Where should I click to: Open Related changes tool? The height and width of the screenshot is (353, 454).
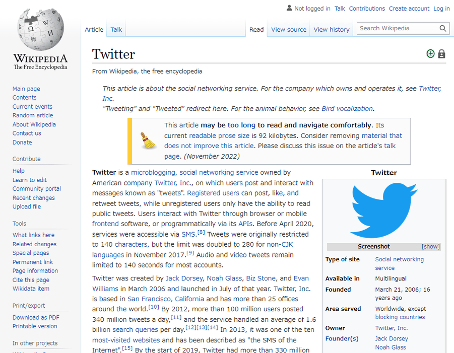click(x=34, y=244)
